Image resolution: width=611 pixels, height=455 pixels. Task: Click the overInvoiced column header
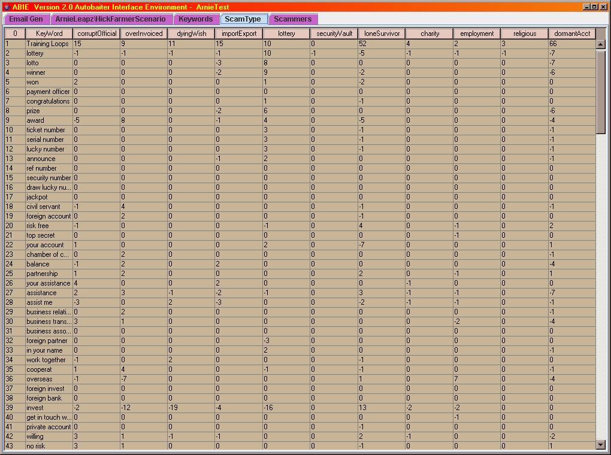point(144,34)
